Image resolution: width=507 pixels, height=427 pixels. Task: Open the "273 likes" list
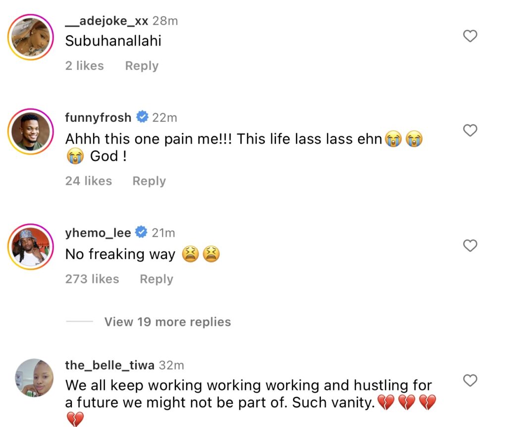coord(92,279)
